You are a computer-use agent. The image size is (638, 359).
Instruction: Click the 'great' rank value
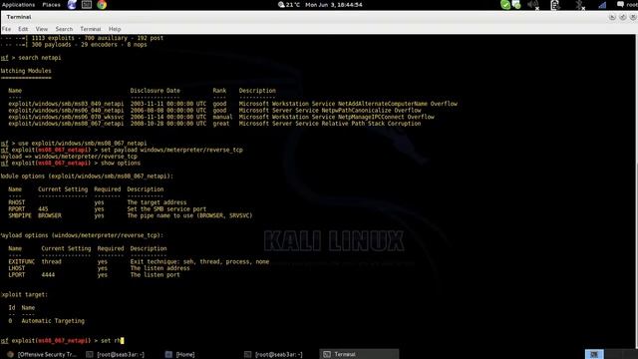click(221, 124)
